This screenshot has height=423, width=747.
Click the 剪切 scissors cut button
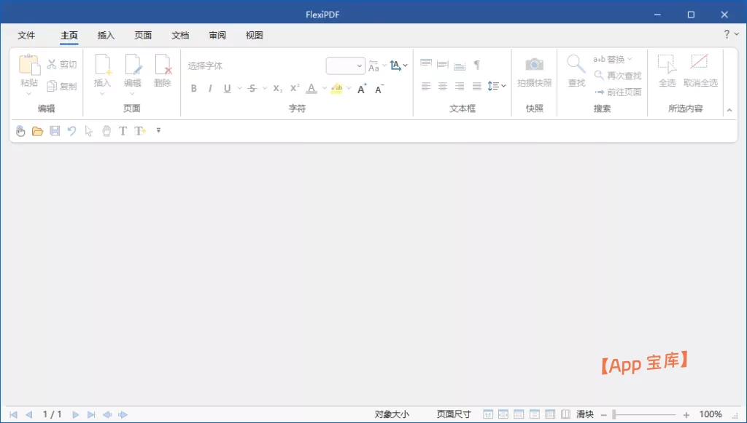coord(62,64)
